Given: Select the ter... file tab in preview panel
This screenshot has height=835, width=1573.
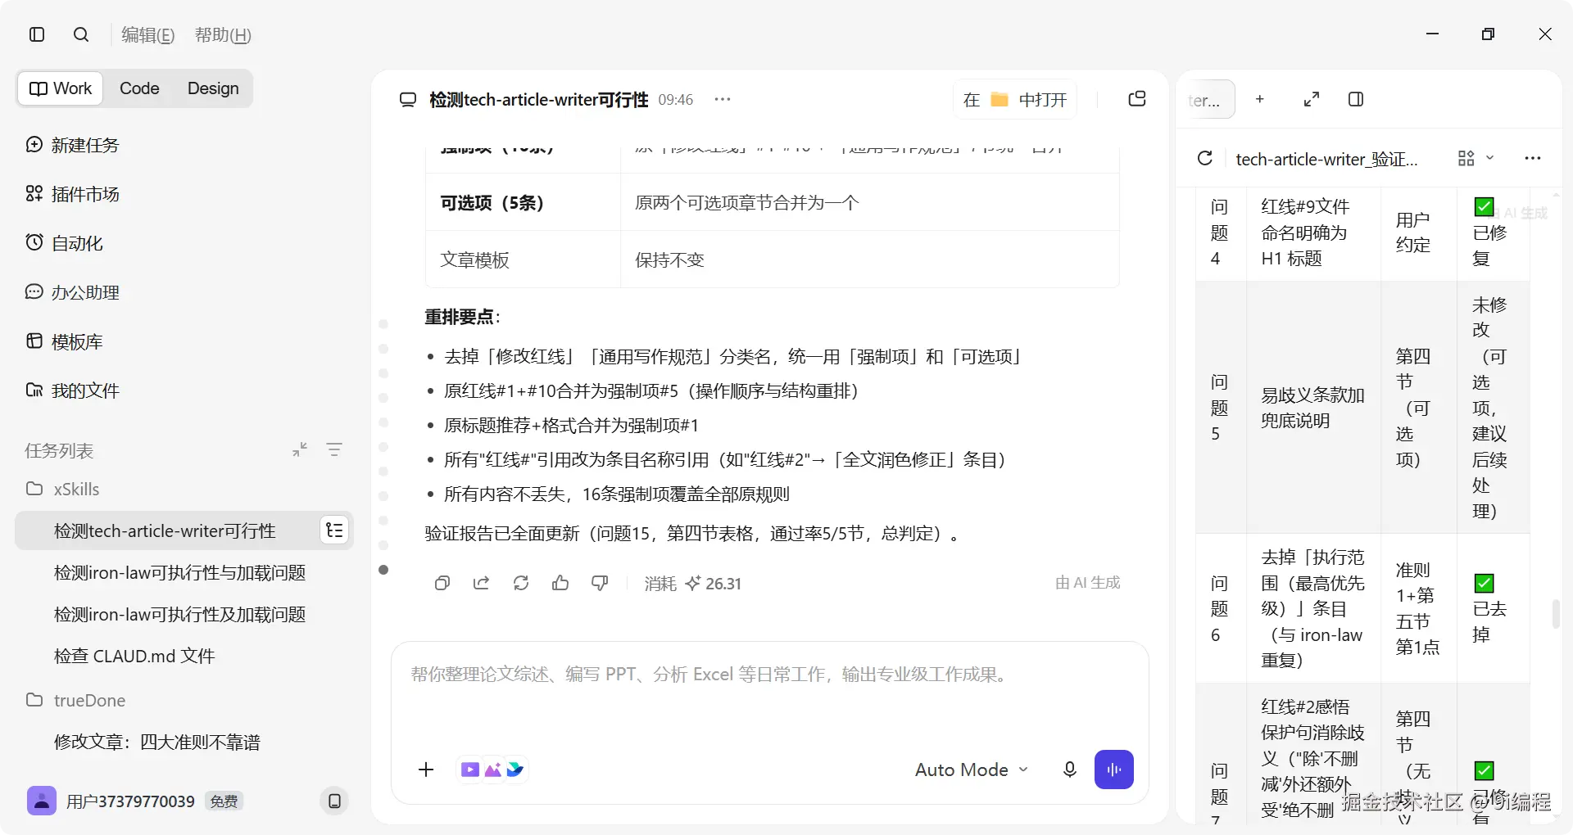Looking at the screenshot, I should [1209, 100].
